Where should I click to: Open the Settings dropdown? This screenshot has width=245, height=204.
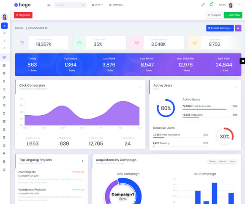click(x=116, y=5)
